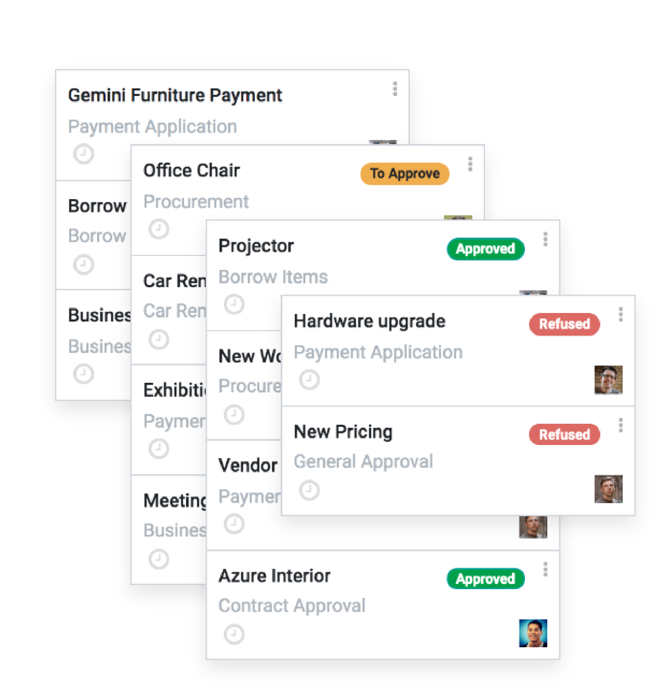
Task: Open kebab menu on Gemini Furniture Payment card
Action: tap(395, 89)
